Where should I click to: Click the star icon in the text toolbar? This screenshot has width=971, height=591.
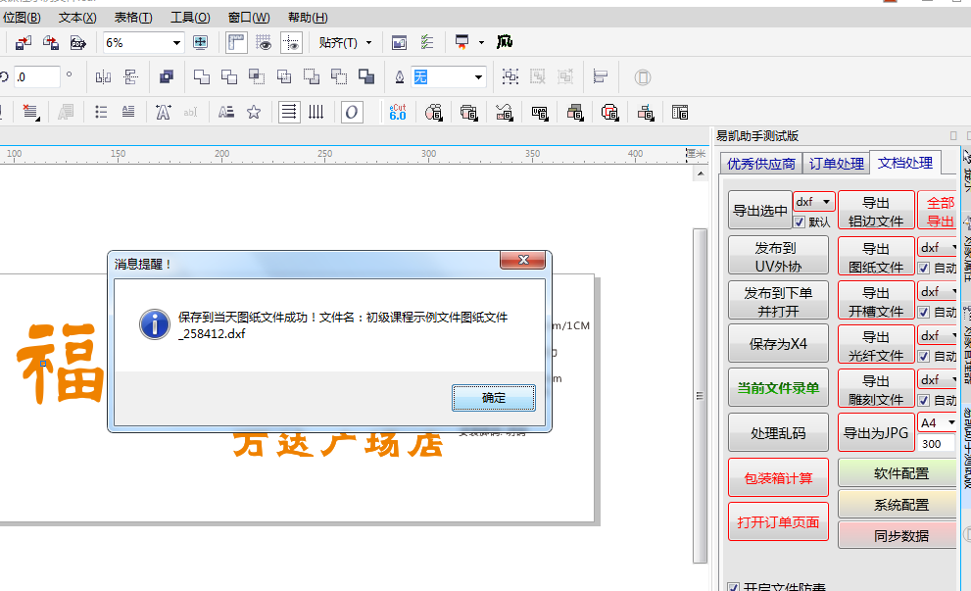coord(254,112)
